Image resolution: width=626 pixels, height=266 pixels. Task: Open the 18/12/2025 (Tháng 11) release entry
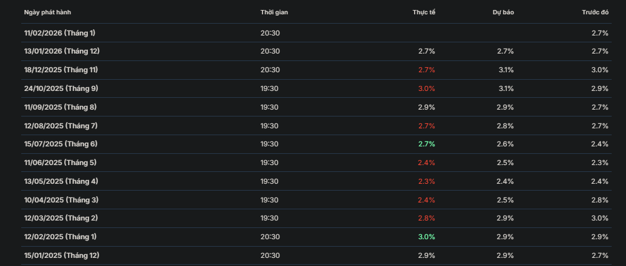click(x=60, y=70)
